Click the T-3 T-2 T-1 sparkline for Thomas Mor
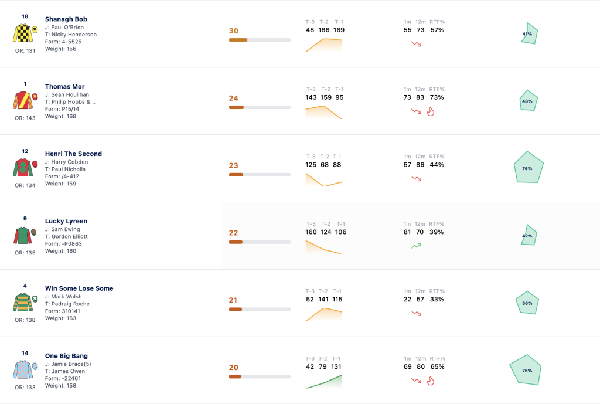This screenshot has height=404, width=600. coord(323,112)
